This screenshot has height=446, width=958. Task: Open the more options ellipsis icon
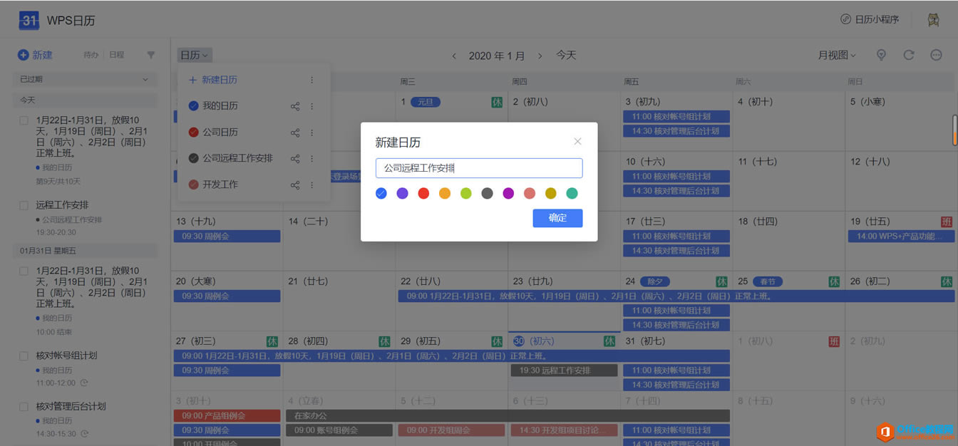(x=937, y=55)
